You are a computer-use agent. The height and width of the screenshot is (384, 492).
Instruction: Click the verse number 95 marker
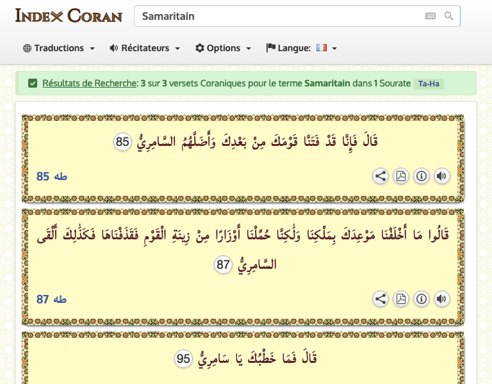click(184, 359)
